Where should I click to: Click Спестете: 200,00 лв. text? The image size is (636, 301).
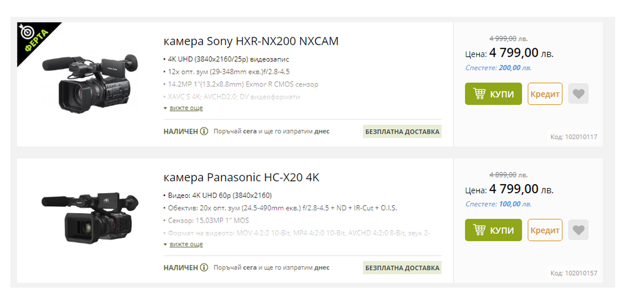498,68
